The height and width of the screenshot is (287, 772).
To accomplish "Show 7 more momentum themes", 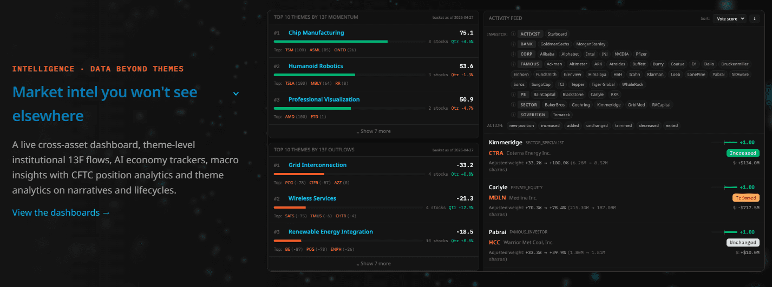I will [x=374, y=131].
